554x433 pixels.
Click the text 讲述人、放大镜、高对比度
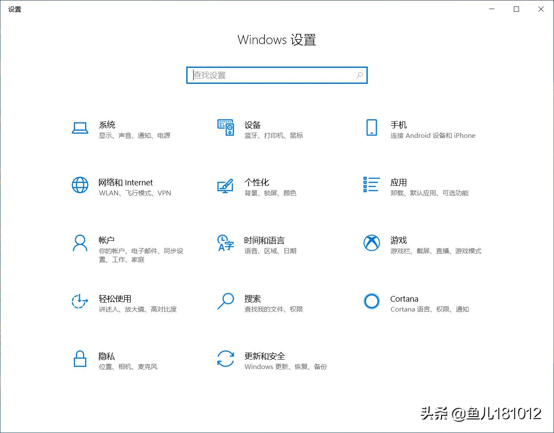137,309
